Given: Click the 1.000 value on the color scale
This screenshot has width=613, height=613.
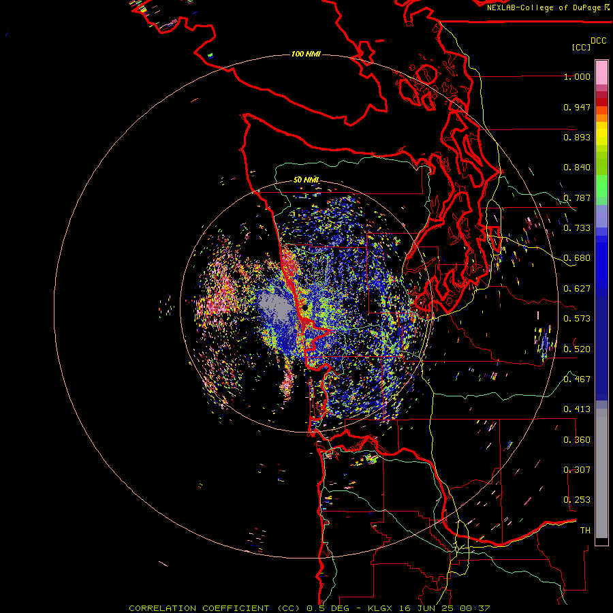Looking at the screenshot, I should [577, 76].
